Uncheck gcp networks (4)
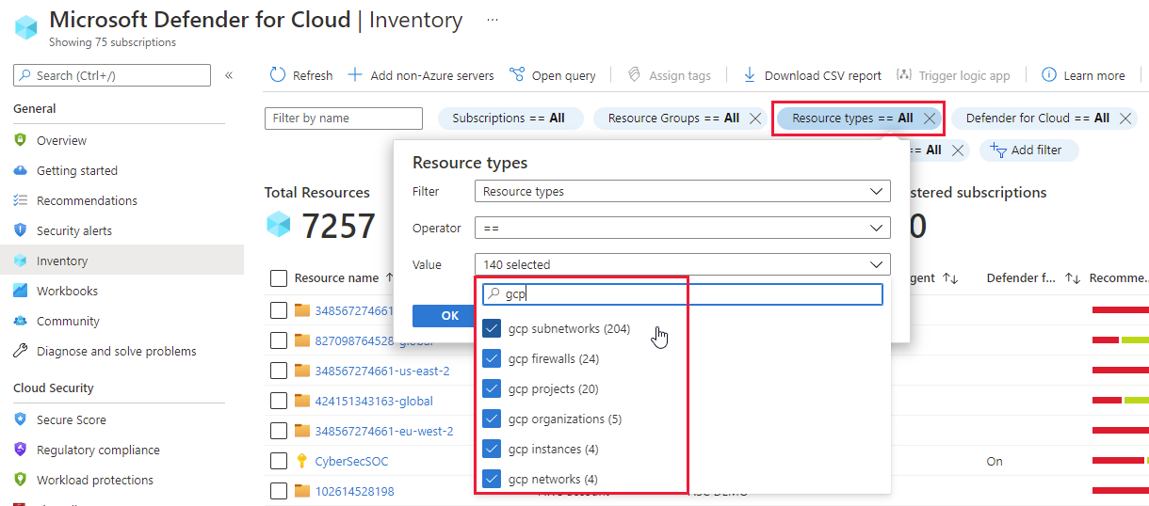Viewport: 1149px width, 506px height. [x=492, y=479]
